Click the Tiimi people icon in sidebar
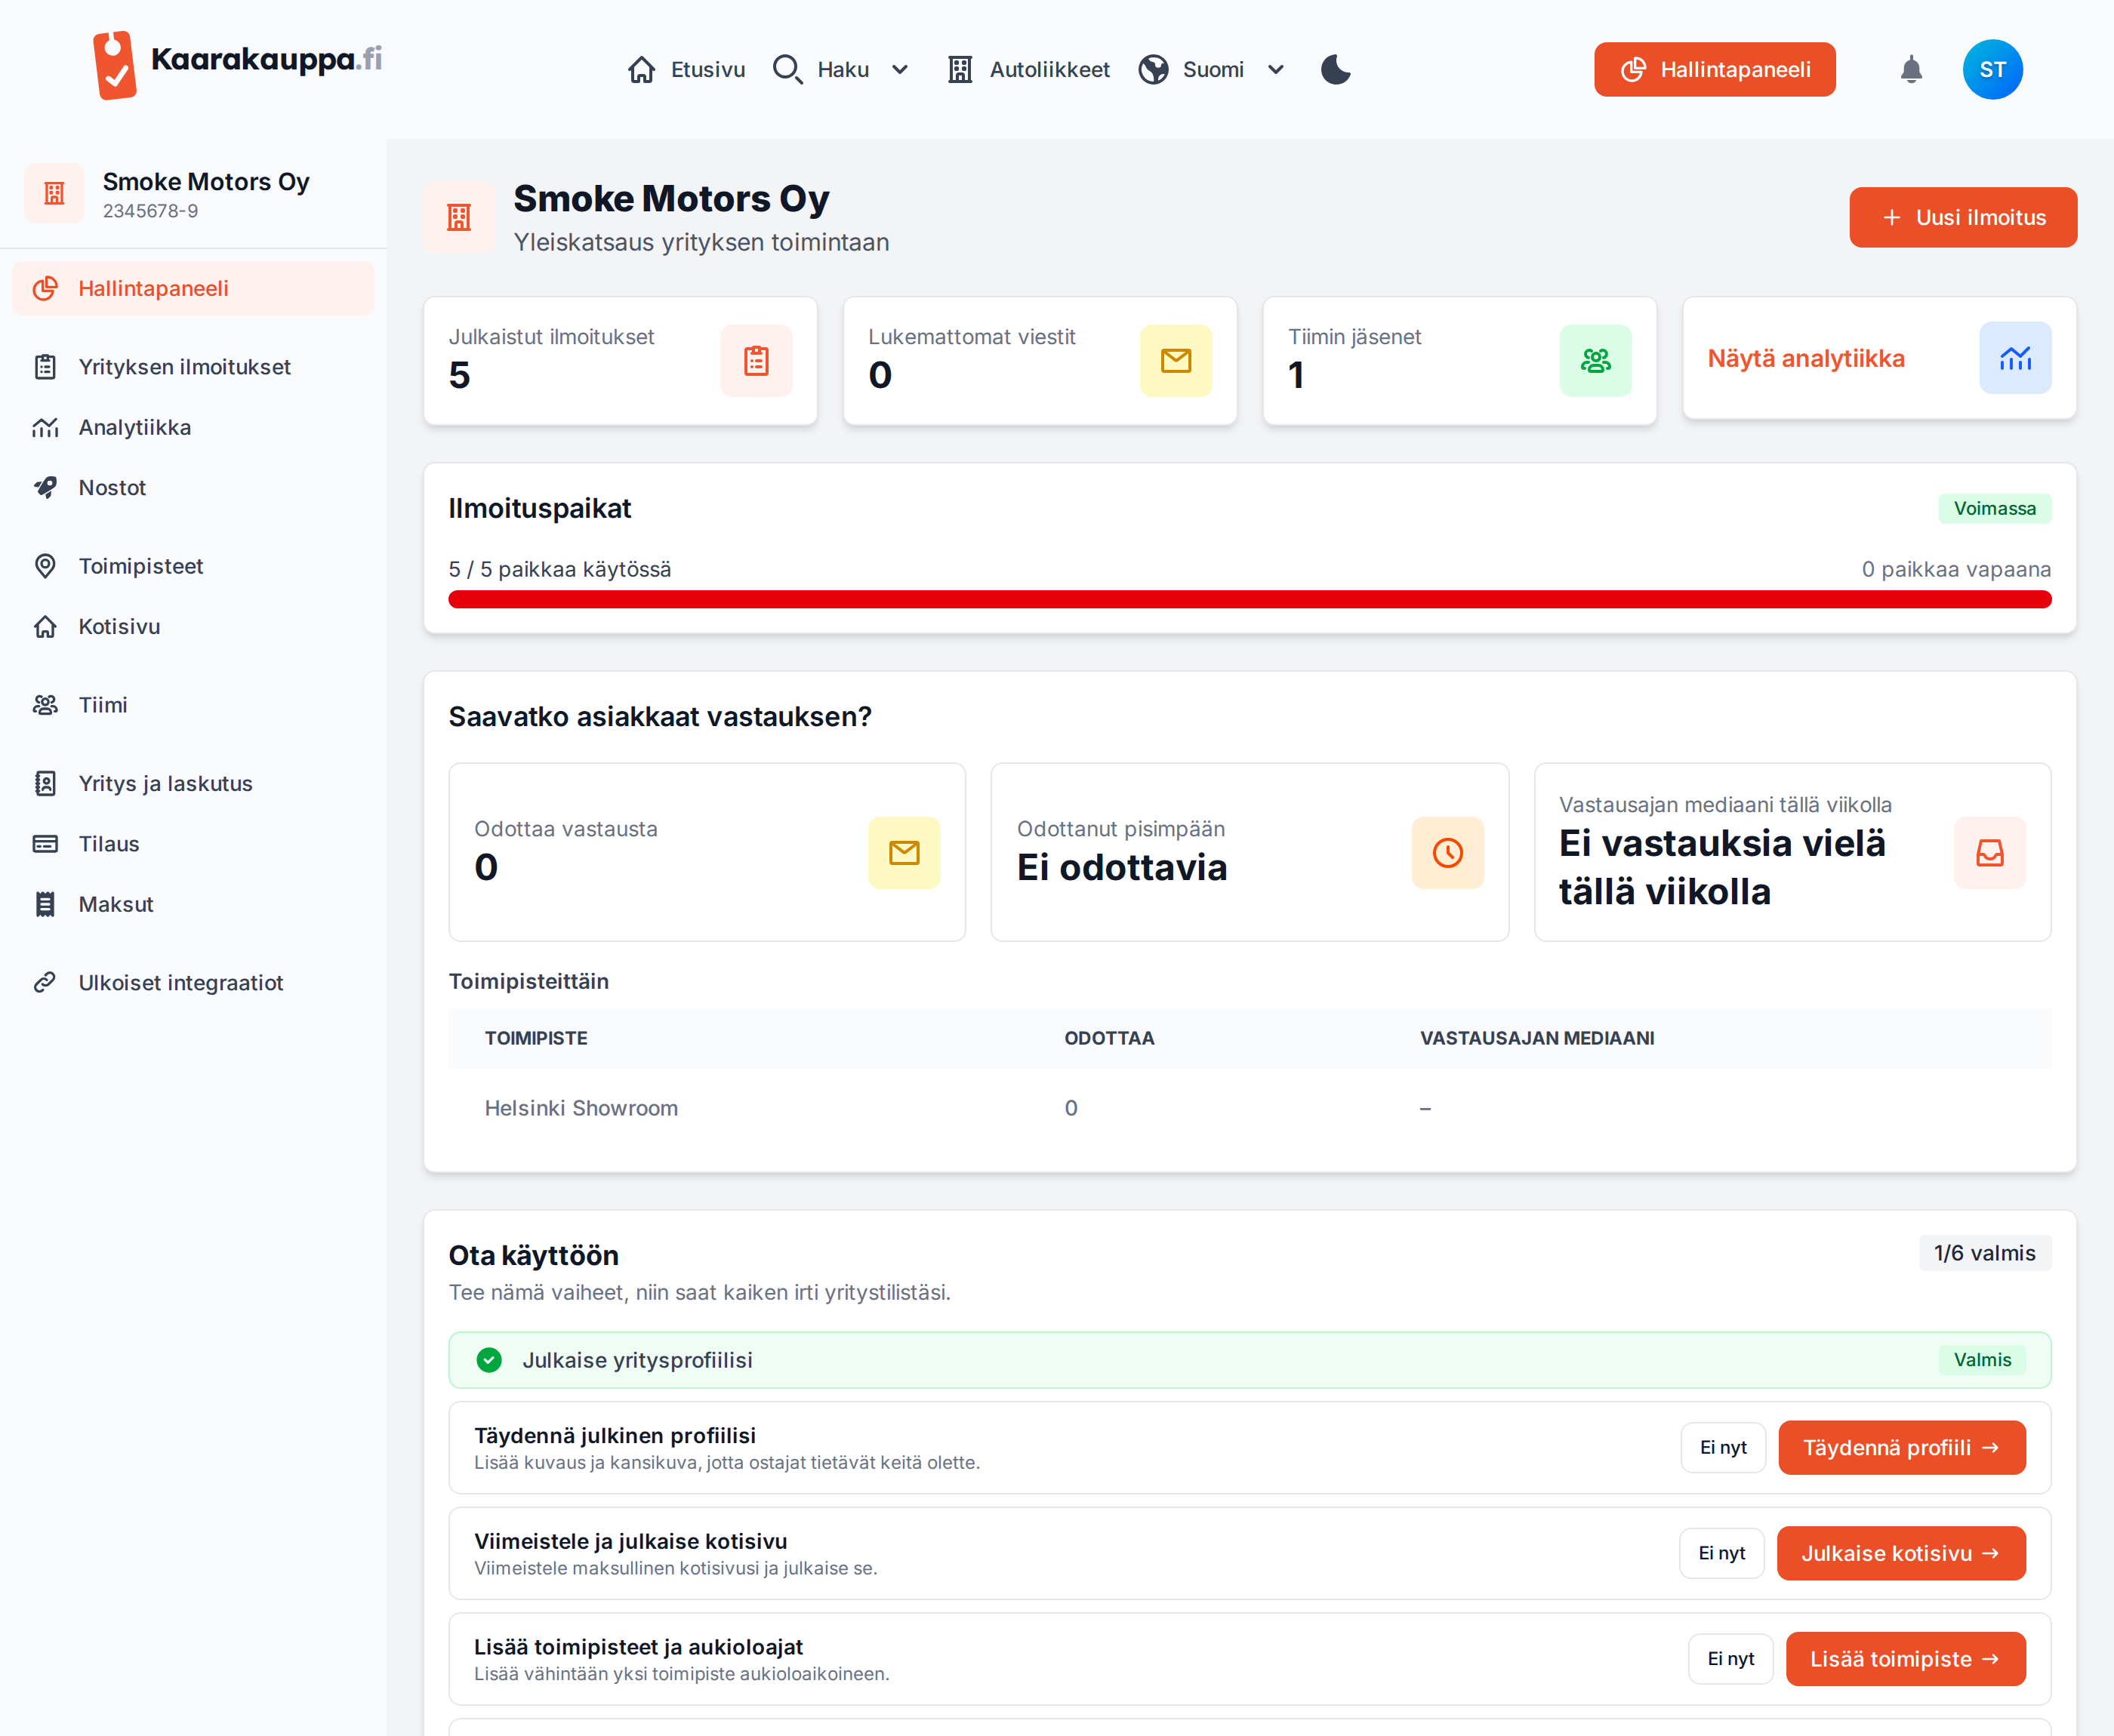2114x1736 pixels. coord(45,705)
